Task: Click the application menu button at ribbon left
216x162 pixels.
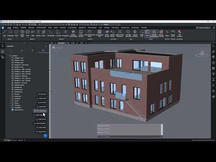Action: (3, 28)
